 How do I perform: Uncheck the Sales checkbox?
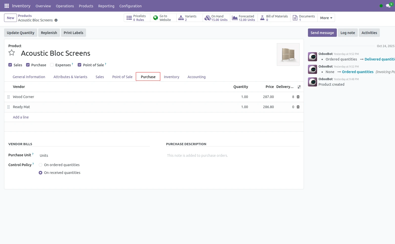pyautogui.click(x=10, y=65)
